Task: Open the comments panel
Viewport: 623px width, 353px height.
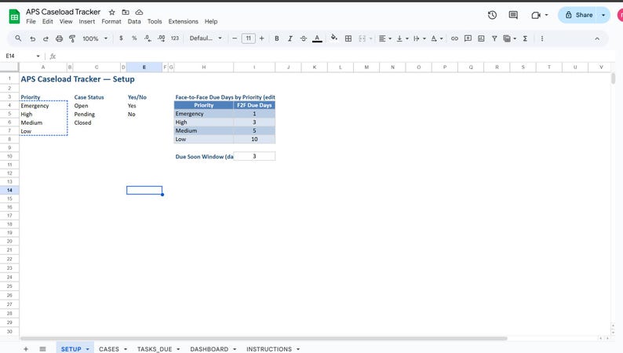Action: 513,15
